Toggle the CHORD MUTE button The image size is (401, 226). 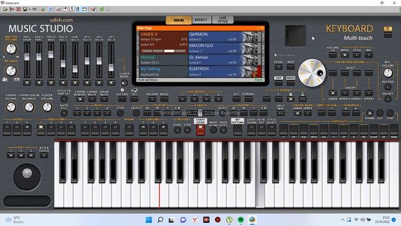pyautogui.click(x=92, y=99)
